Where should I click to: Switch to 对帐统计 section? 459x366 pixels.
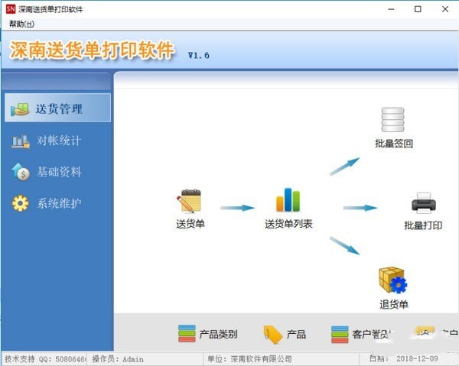click(57, 141)
